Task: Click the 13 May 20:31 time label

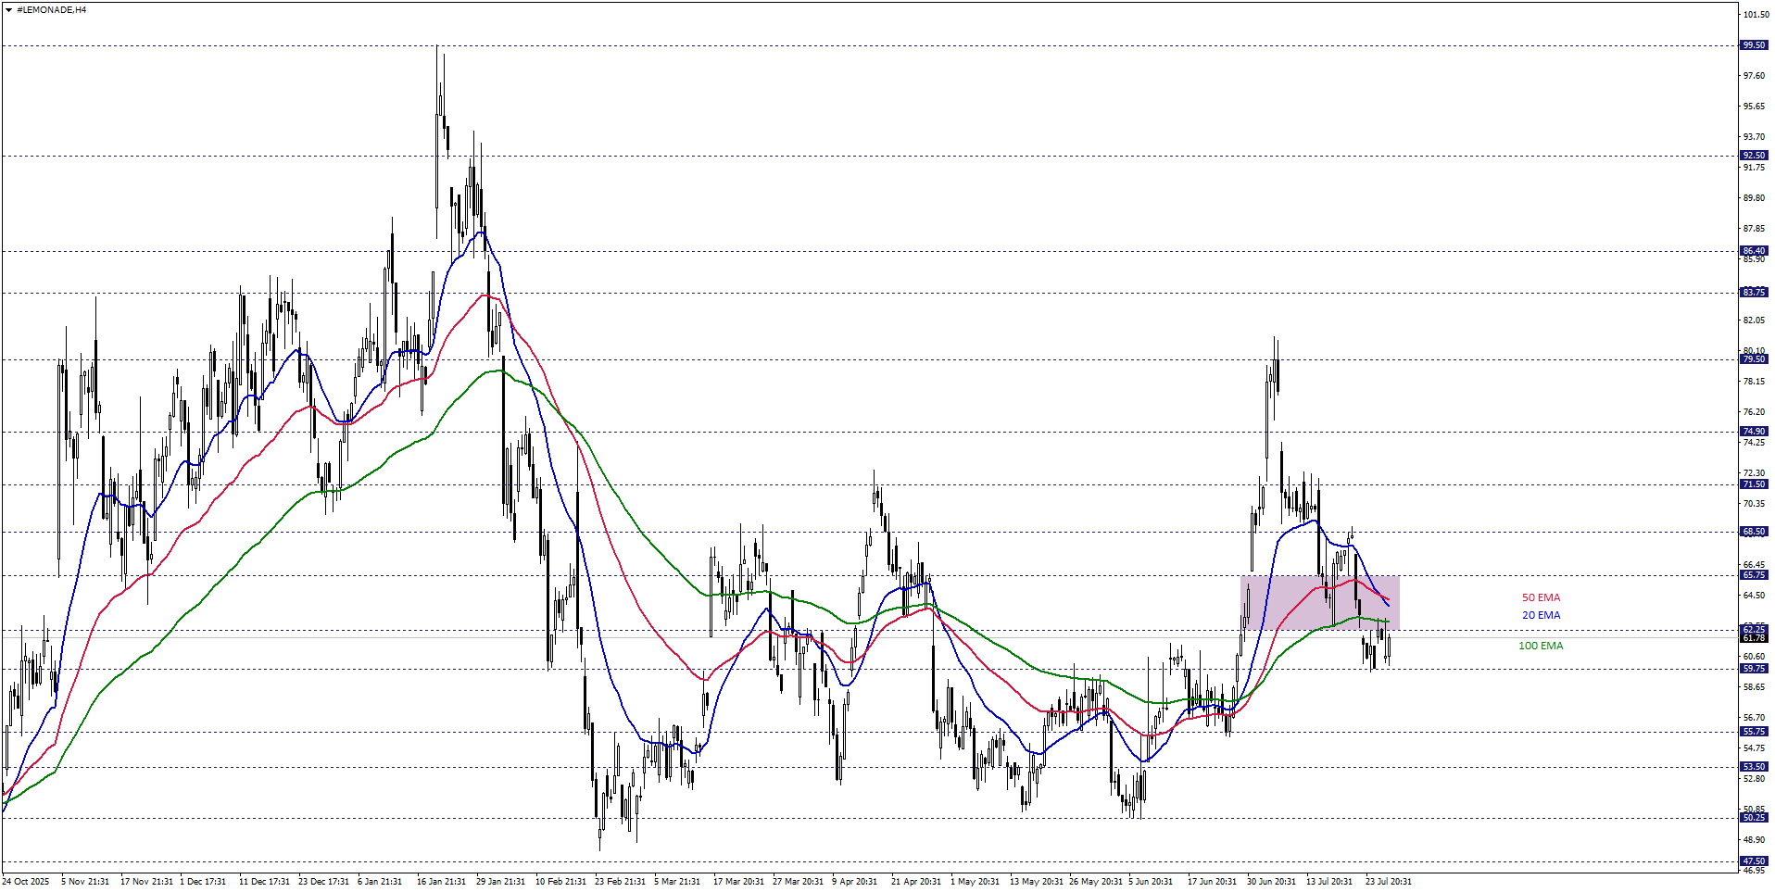Action: point(1037,882)
